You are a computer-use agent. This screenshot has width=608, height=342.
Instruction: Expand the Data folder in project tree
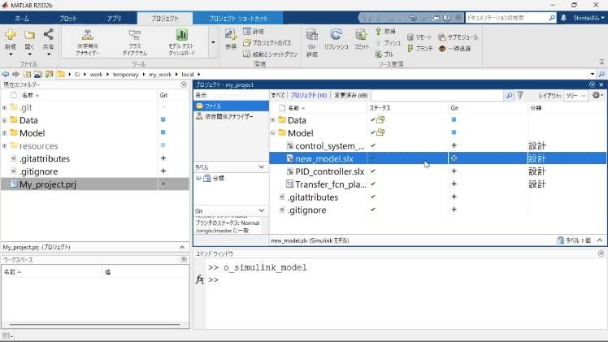(273, 120)
